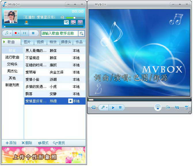Select song 男人最痛的… by 韩信

coord(55,51)
